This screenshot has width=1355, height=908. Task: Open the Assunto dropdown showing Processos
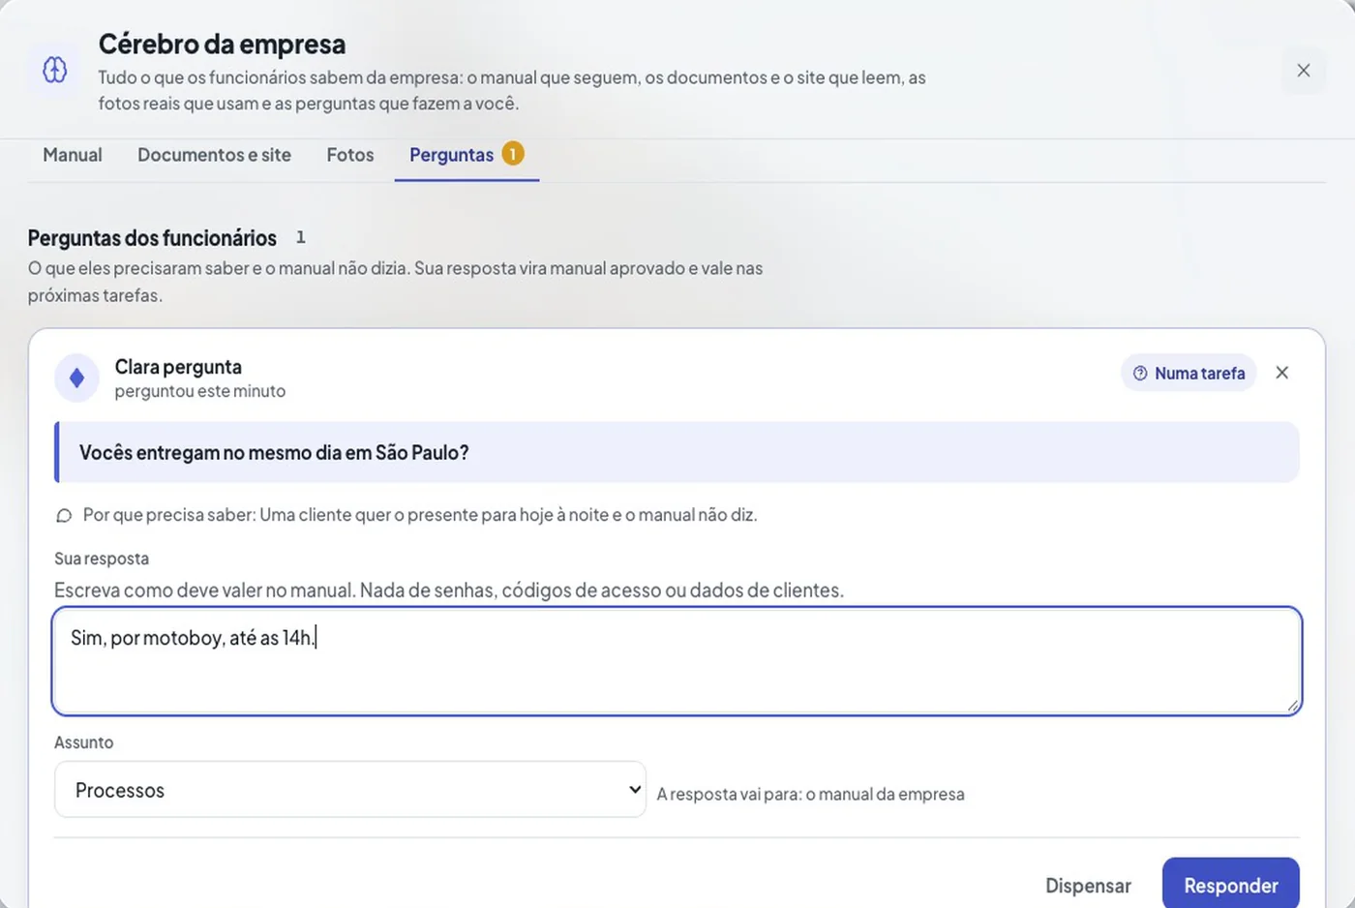pos(350,790)
